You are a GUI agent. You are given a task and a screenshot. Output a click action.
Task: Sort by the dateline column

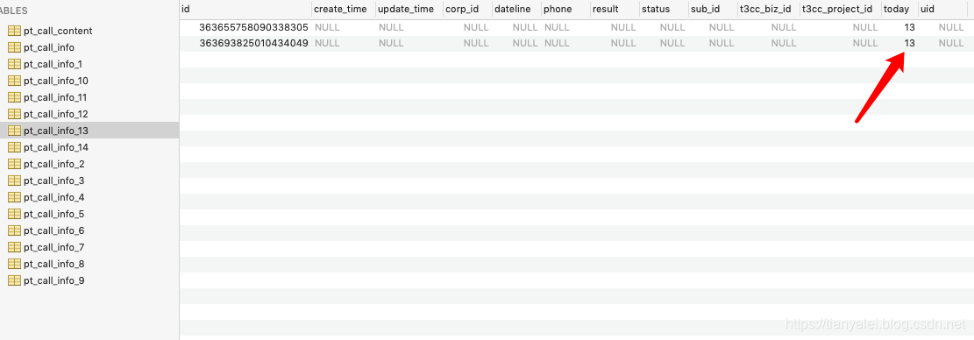(x=516, y=9)
